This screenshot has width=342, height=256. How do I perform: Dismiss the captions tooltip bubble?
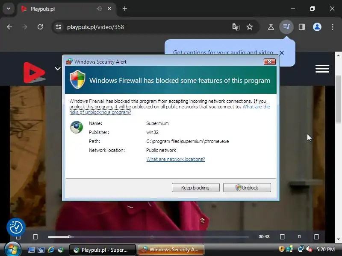coord(282,53)
